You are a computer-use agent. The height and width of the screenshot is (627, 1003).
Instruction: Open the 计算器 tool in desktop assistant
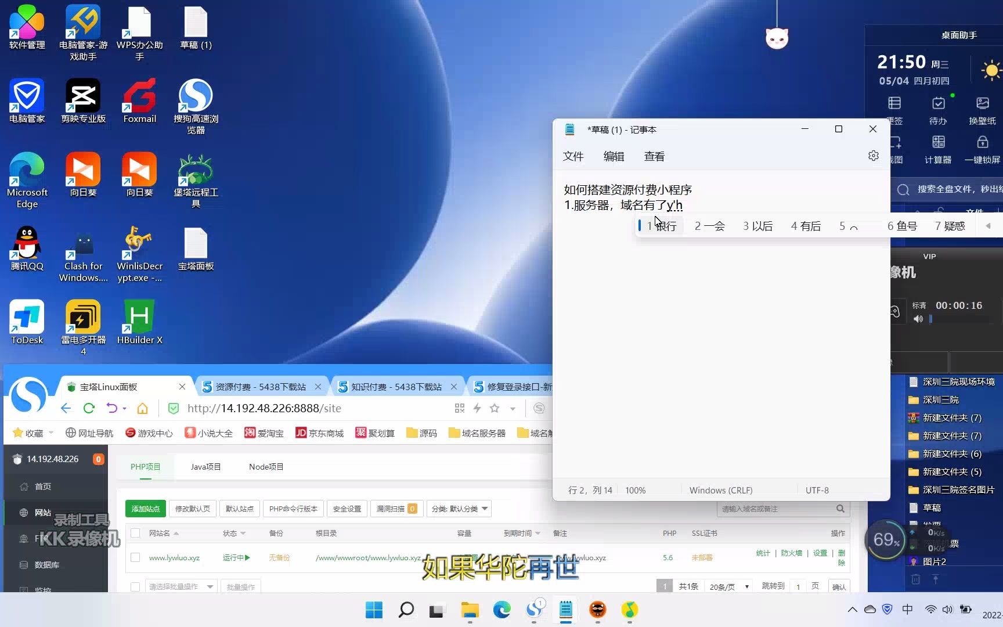938,148
